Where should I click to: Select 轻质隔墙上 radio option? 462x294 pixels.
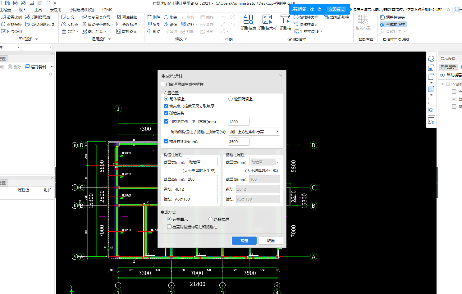[x=231, y=99]
